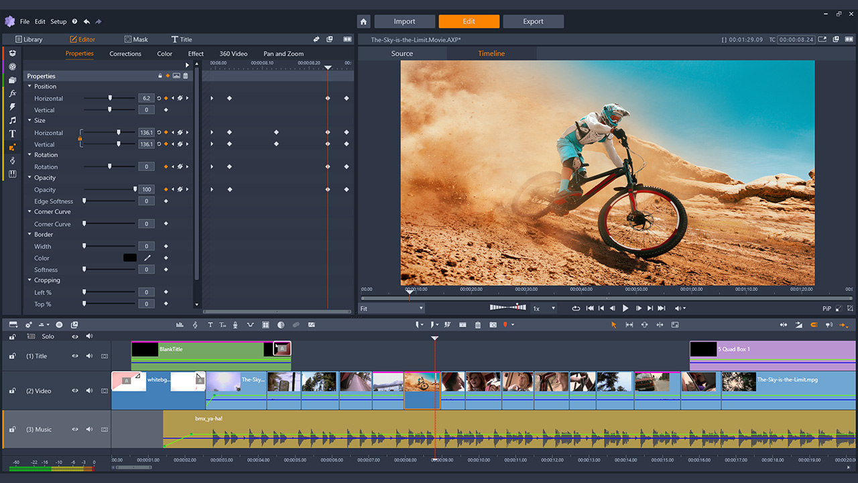The height and width of the screenshot is (483, 858).
Task: Open the Fit zoom dropdown in preview
Action: (x=392, y=309)
